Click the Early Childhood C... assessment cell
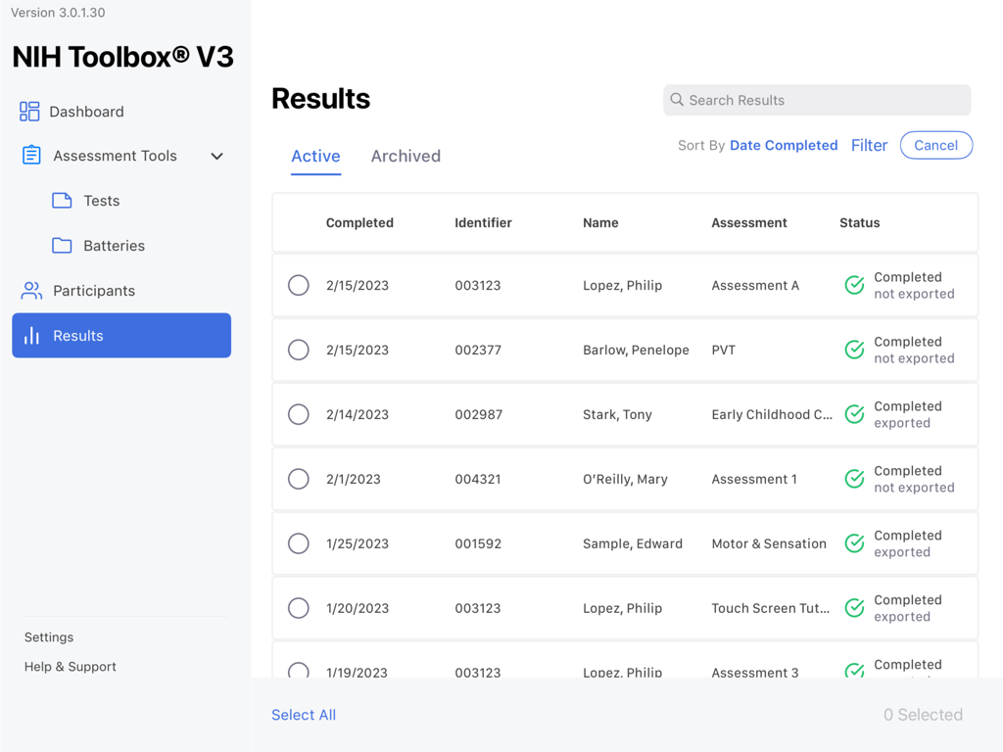Screen dimensions: 1003x752 click(772, 414)
